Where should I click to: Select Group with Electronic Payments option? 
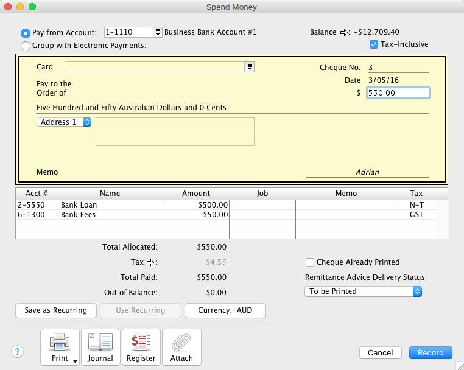[26, 46]
